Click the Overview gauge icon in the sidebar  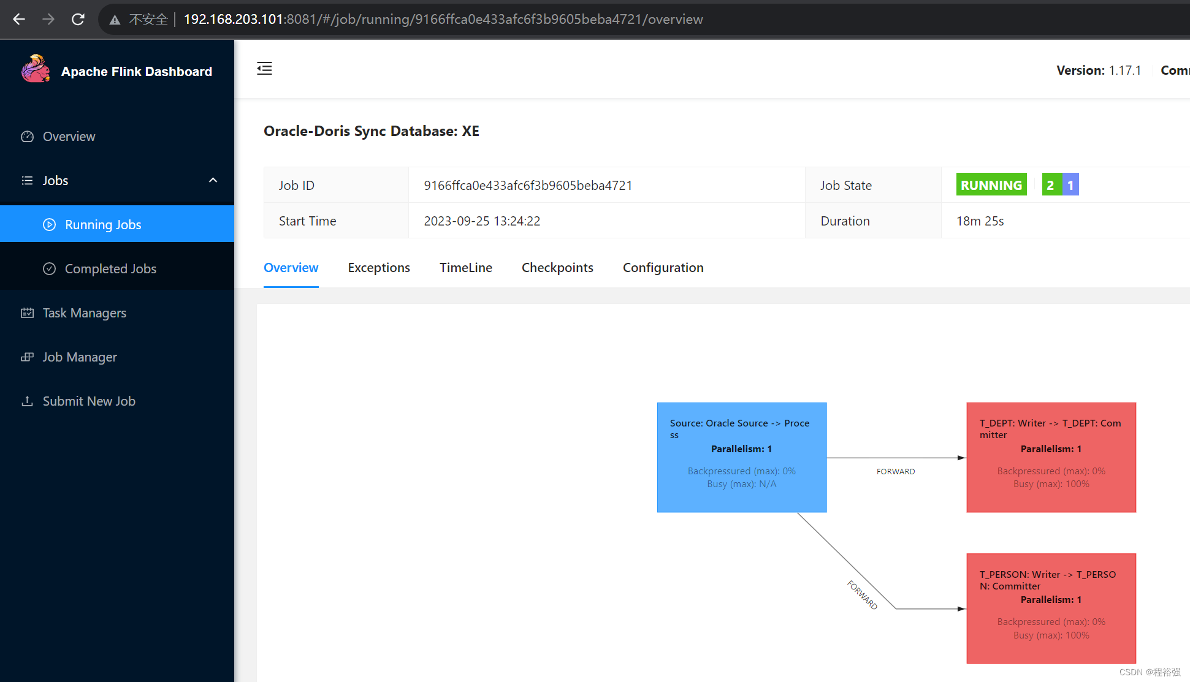point(27,137)
